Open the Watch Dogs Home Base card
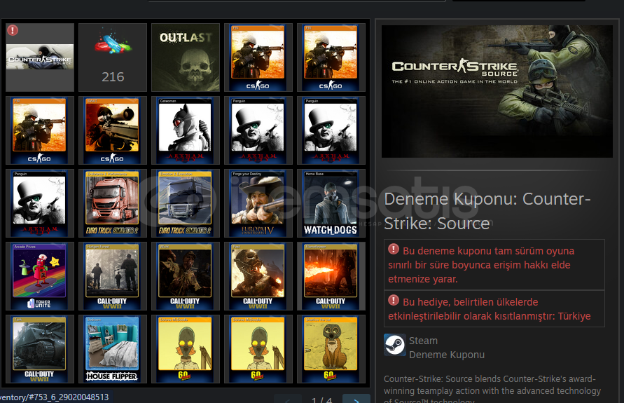This screenshot has width=624, height=403. pyautogui.click(x=331, y=203)
